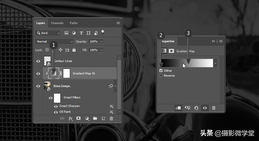Viewport: 259px width, 141px height.
Task: Collapse the Base Image smart filters chevron
Action: click(x=115, y=86)
